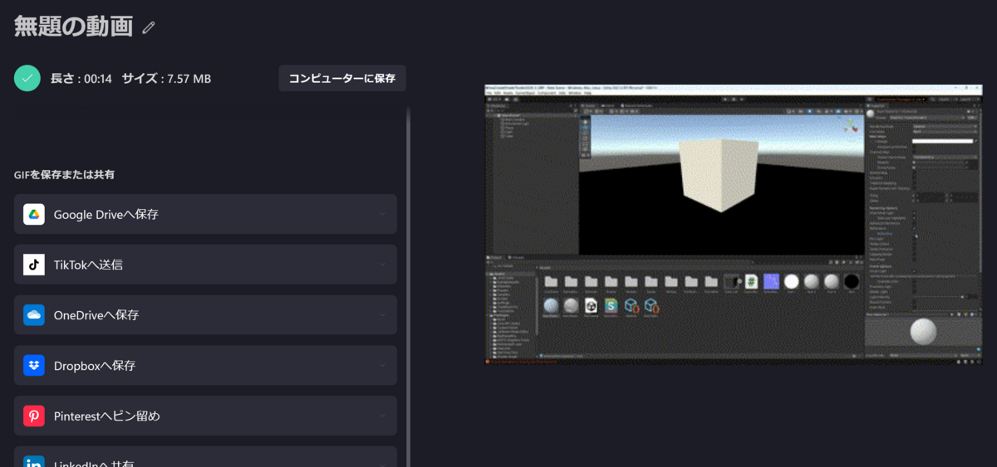Click the Unity GIF preview thumbnail
Viewport: 997px width, 467px height.
pos(733,225)
